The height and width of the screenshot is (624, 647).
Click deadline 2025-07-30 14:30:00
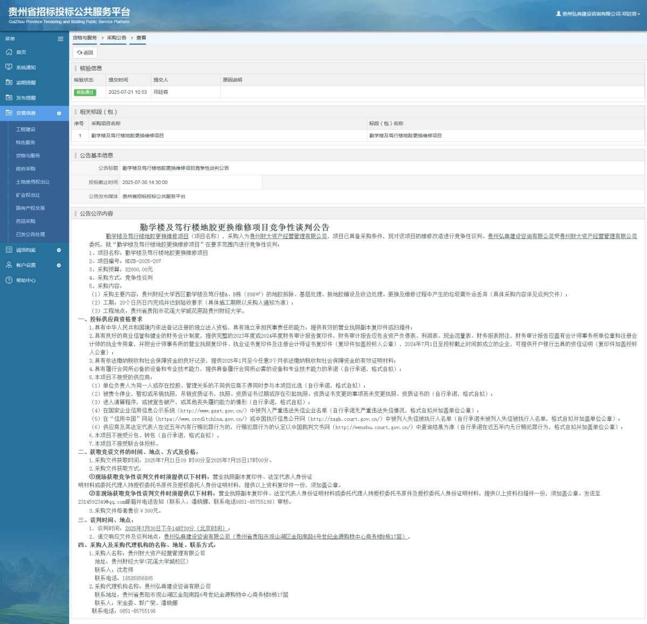(145, 182)
